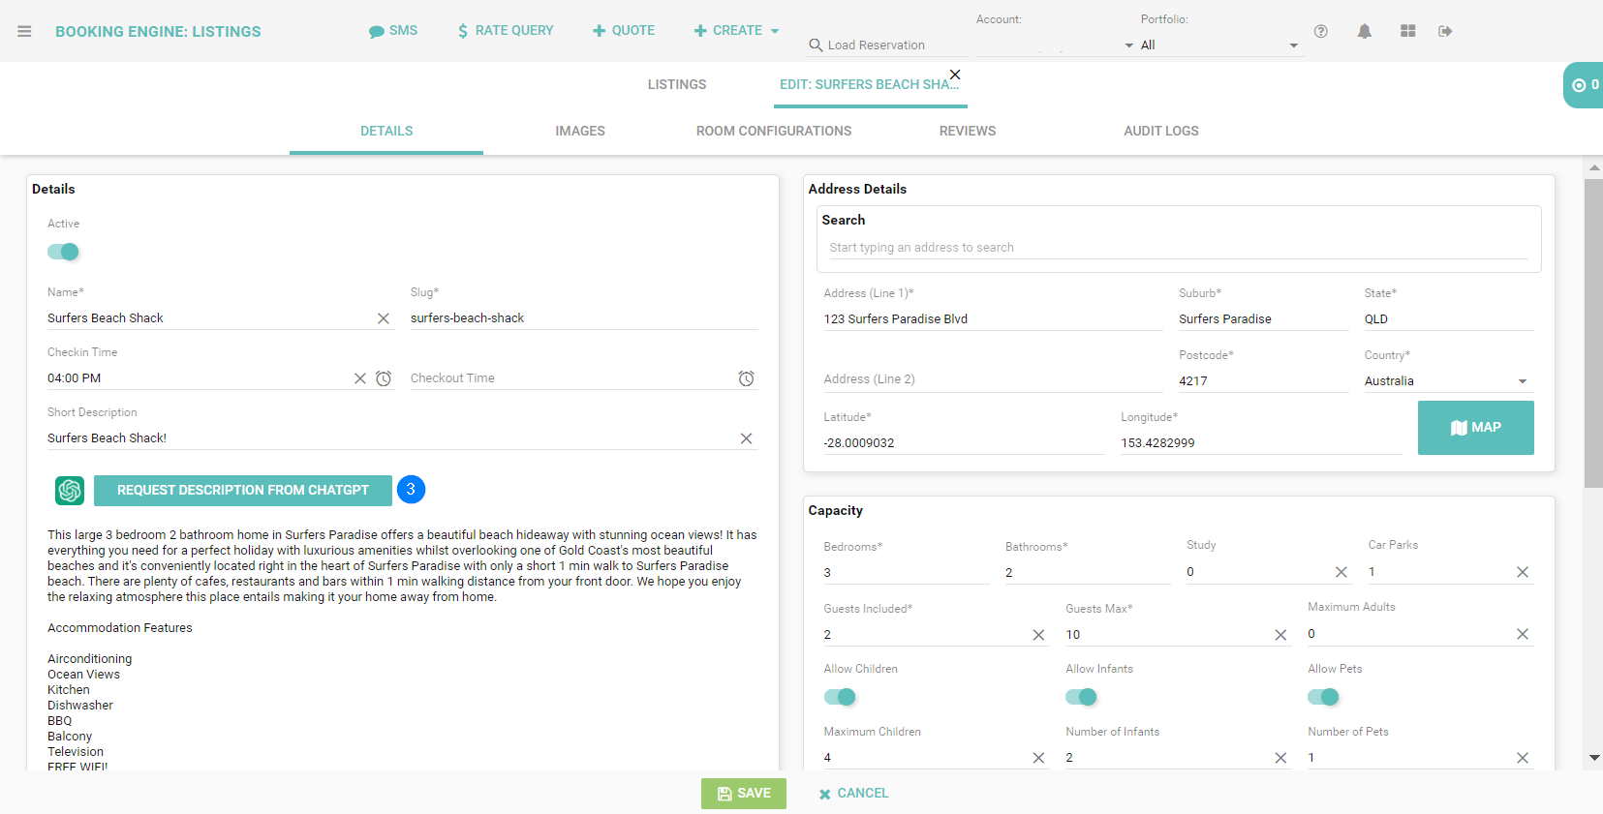This screenshot has height=814, width=1603.
Task: Disable the Allow Children toggle
Action: click(x=840, y=697)
